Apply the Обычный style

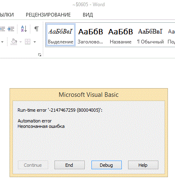click(150, 35)
